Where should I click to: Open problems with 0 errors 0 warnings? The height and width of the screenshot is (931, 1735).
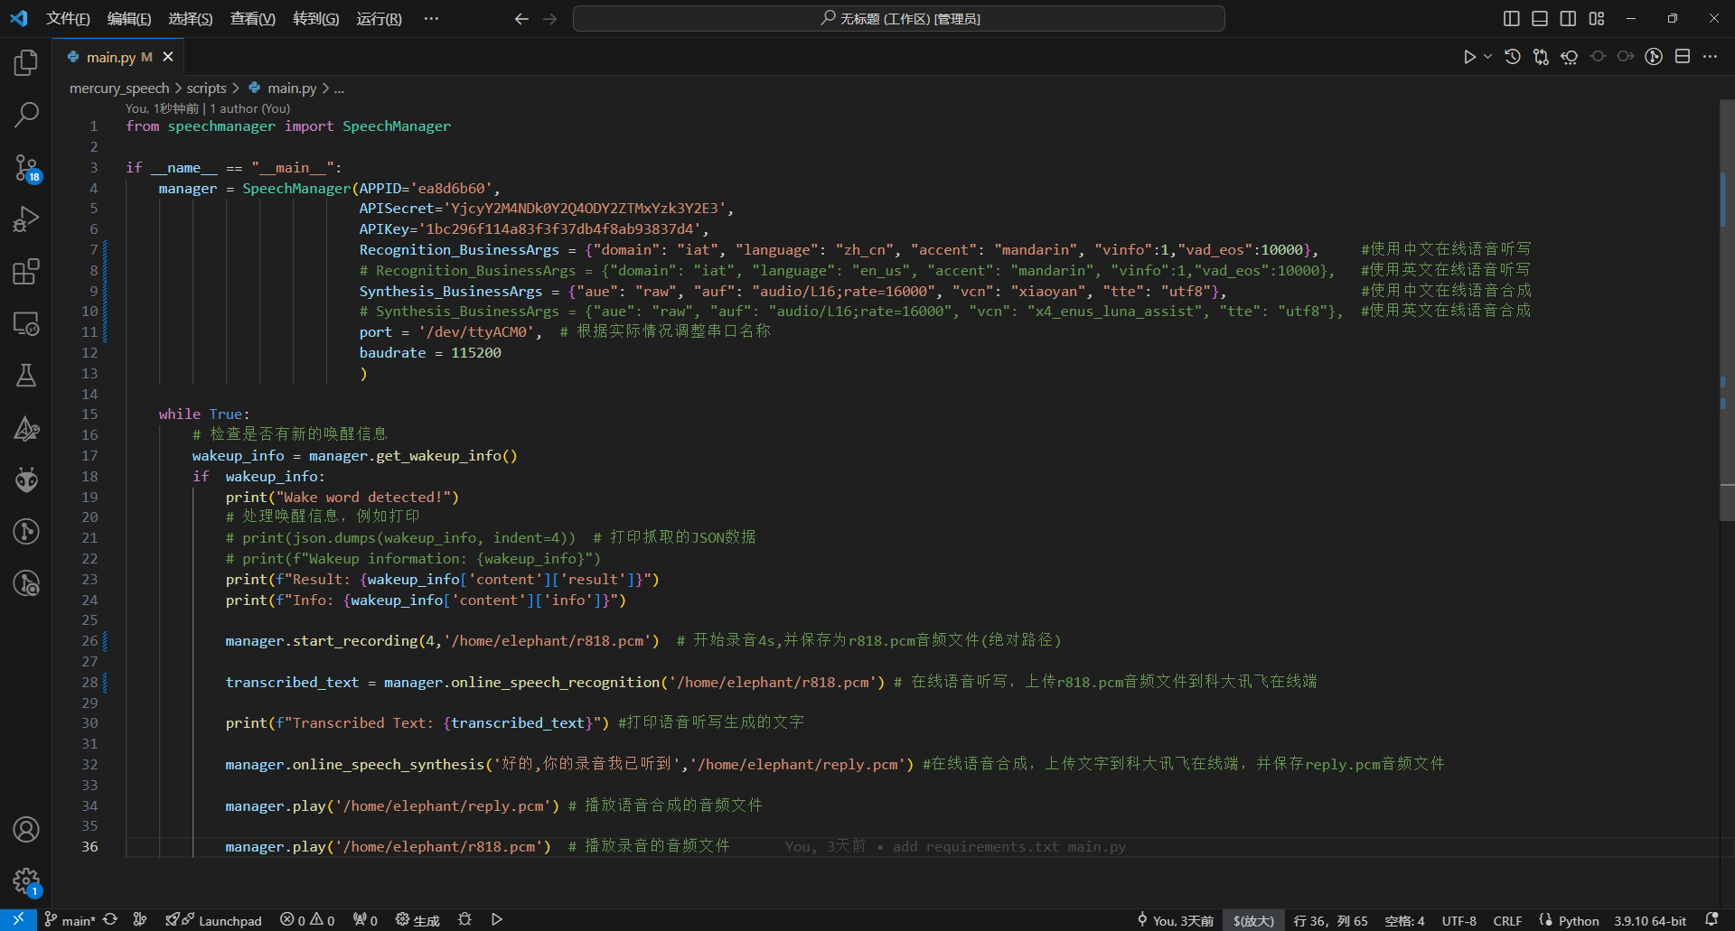(307, 921)
